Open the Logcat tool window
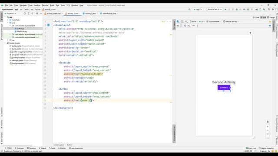Screen dimensions: 278x156 (x=43, y=148)
